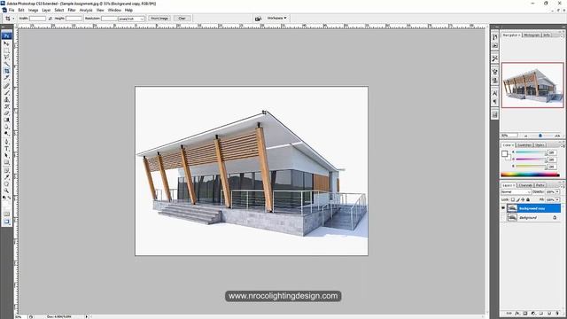567x319 pixels.
Task: Adjust the Navigator zoom slider
Action: point(540,136)
